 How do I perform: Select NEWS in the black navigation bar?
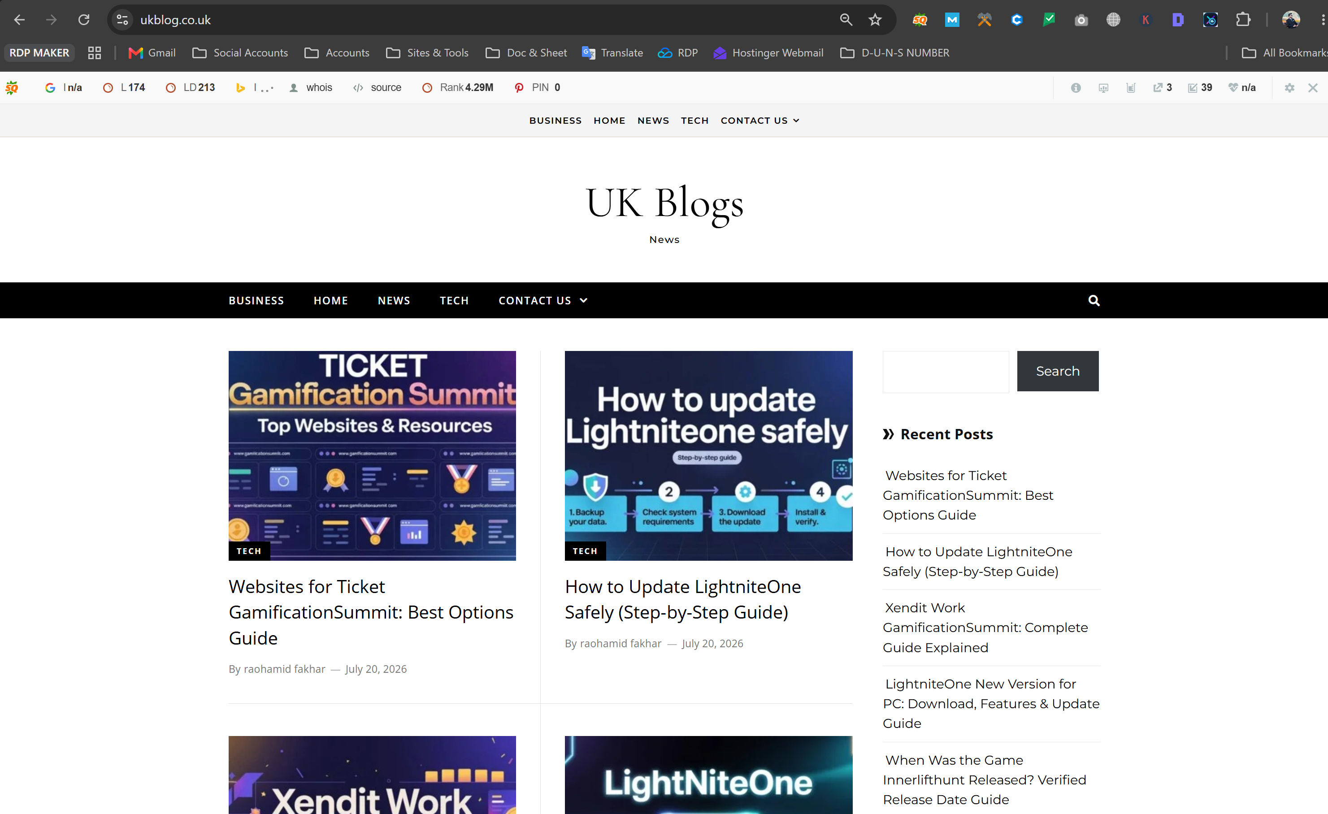[394, 301]
